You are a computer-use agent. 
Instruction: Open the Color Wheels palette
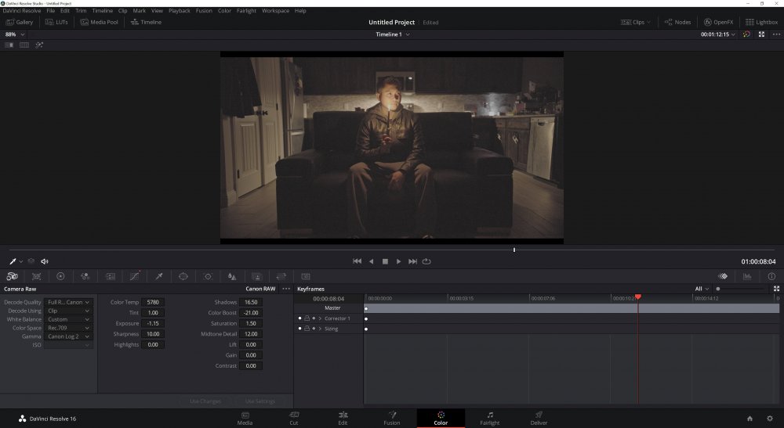coord(60,276)
